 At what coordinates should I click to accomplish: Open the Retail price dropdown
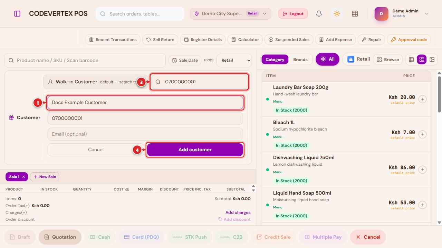234,60
